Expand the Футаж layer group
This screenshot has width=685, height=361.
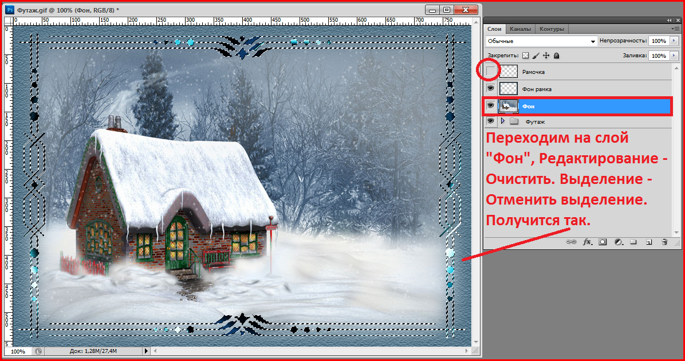pyautogui.click(x=503, y=121)
